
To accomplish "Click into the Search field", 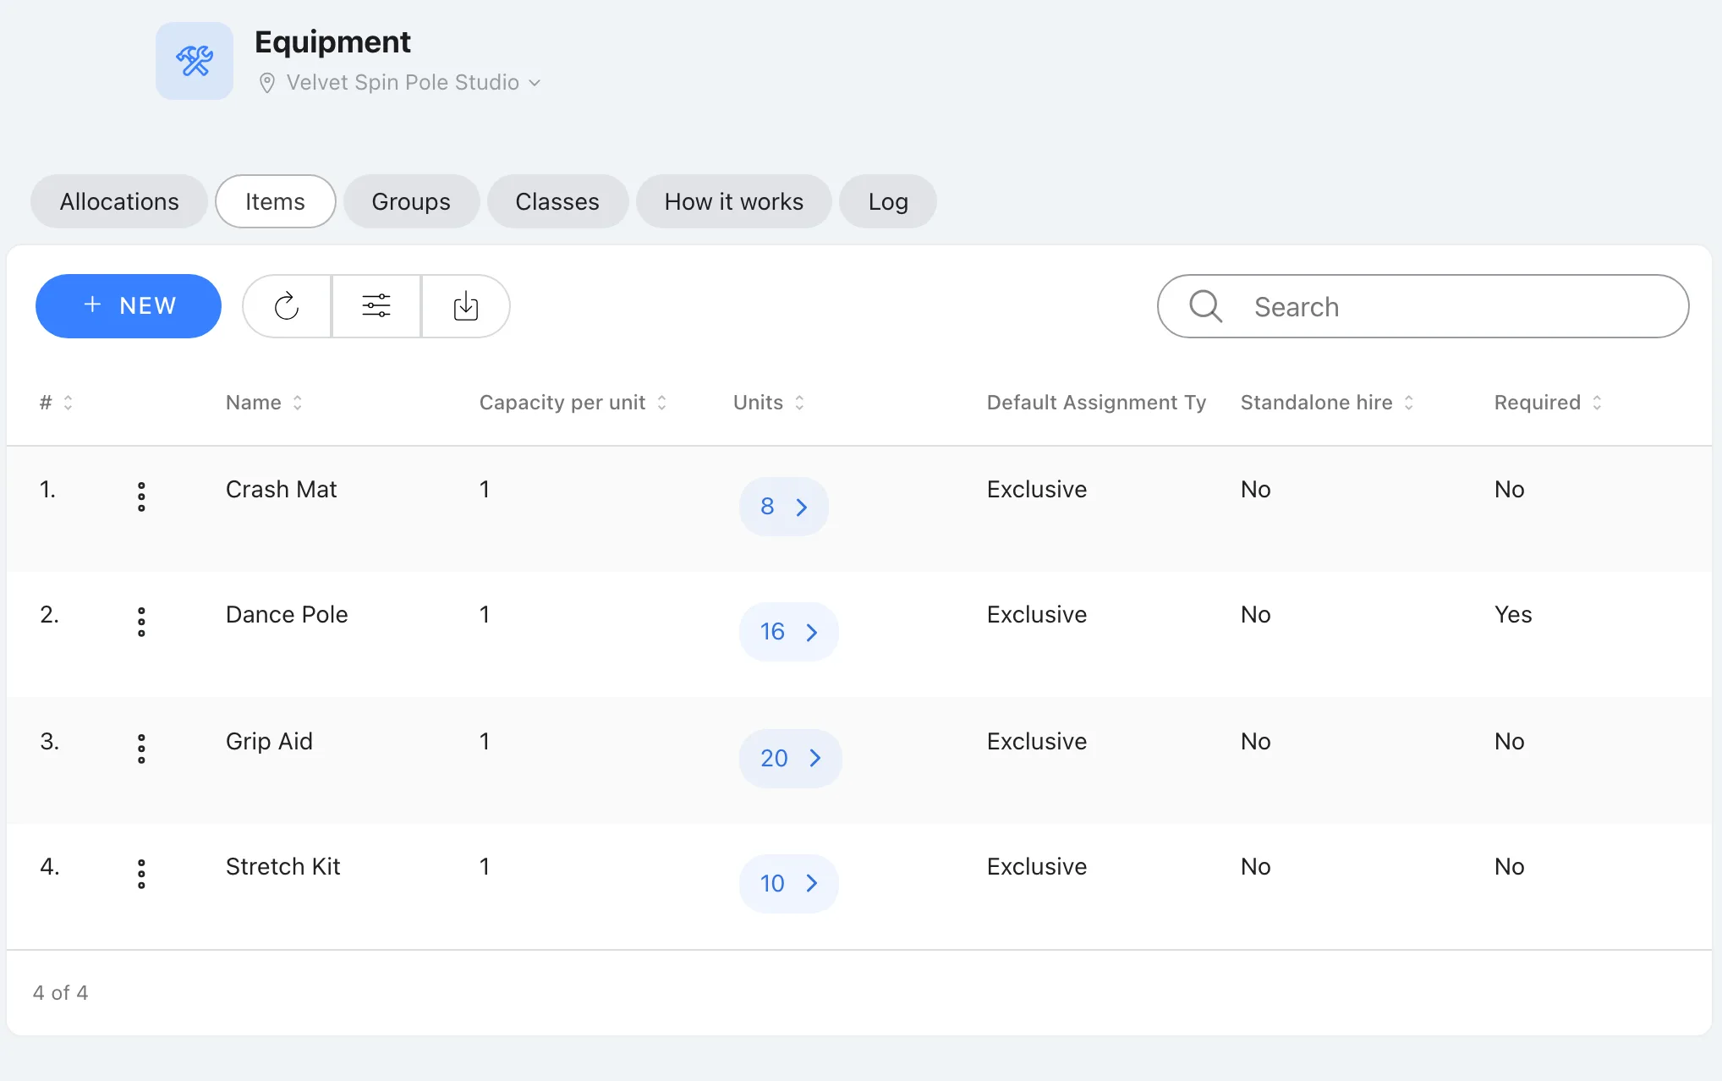I will 1423,306.
